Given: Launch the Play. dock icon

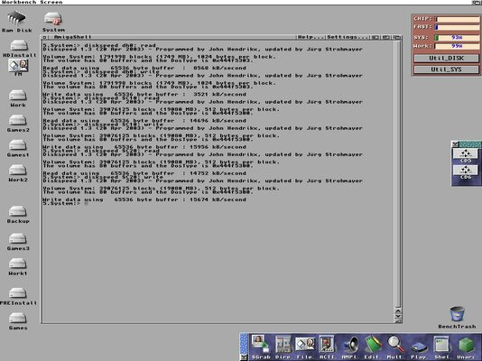Looking at the screenshot, I should [x=419, y=347].
